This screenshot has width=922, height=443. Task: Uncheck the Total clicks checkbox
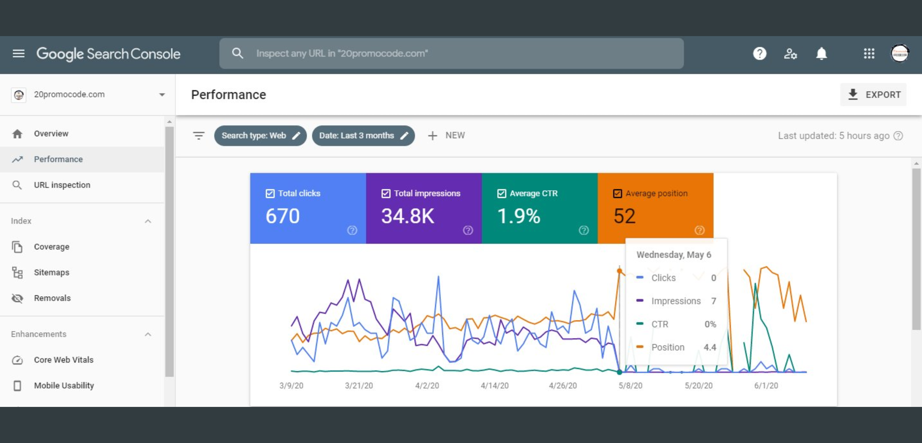[270, 193]
